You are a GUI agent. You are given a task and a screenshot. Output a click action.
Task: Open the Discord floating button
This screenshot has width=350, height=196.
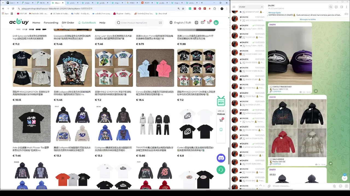[x=221, y=158]
